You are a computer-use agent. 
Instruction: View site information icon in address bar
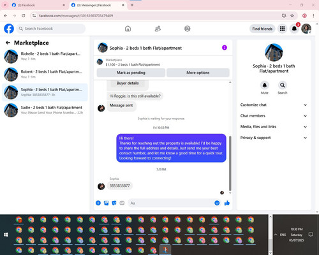point(34,16)
